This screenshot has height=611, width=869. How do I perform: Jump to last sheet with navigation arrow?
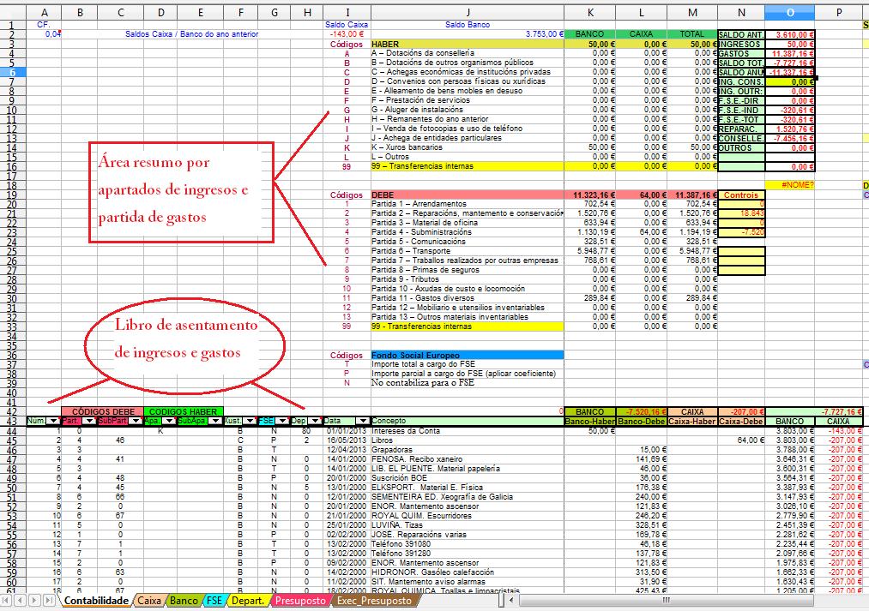[x=48, y=602]
